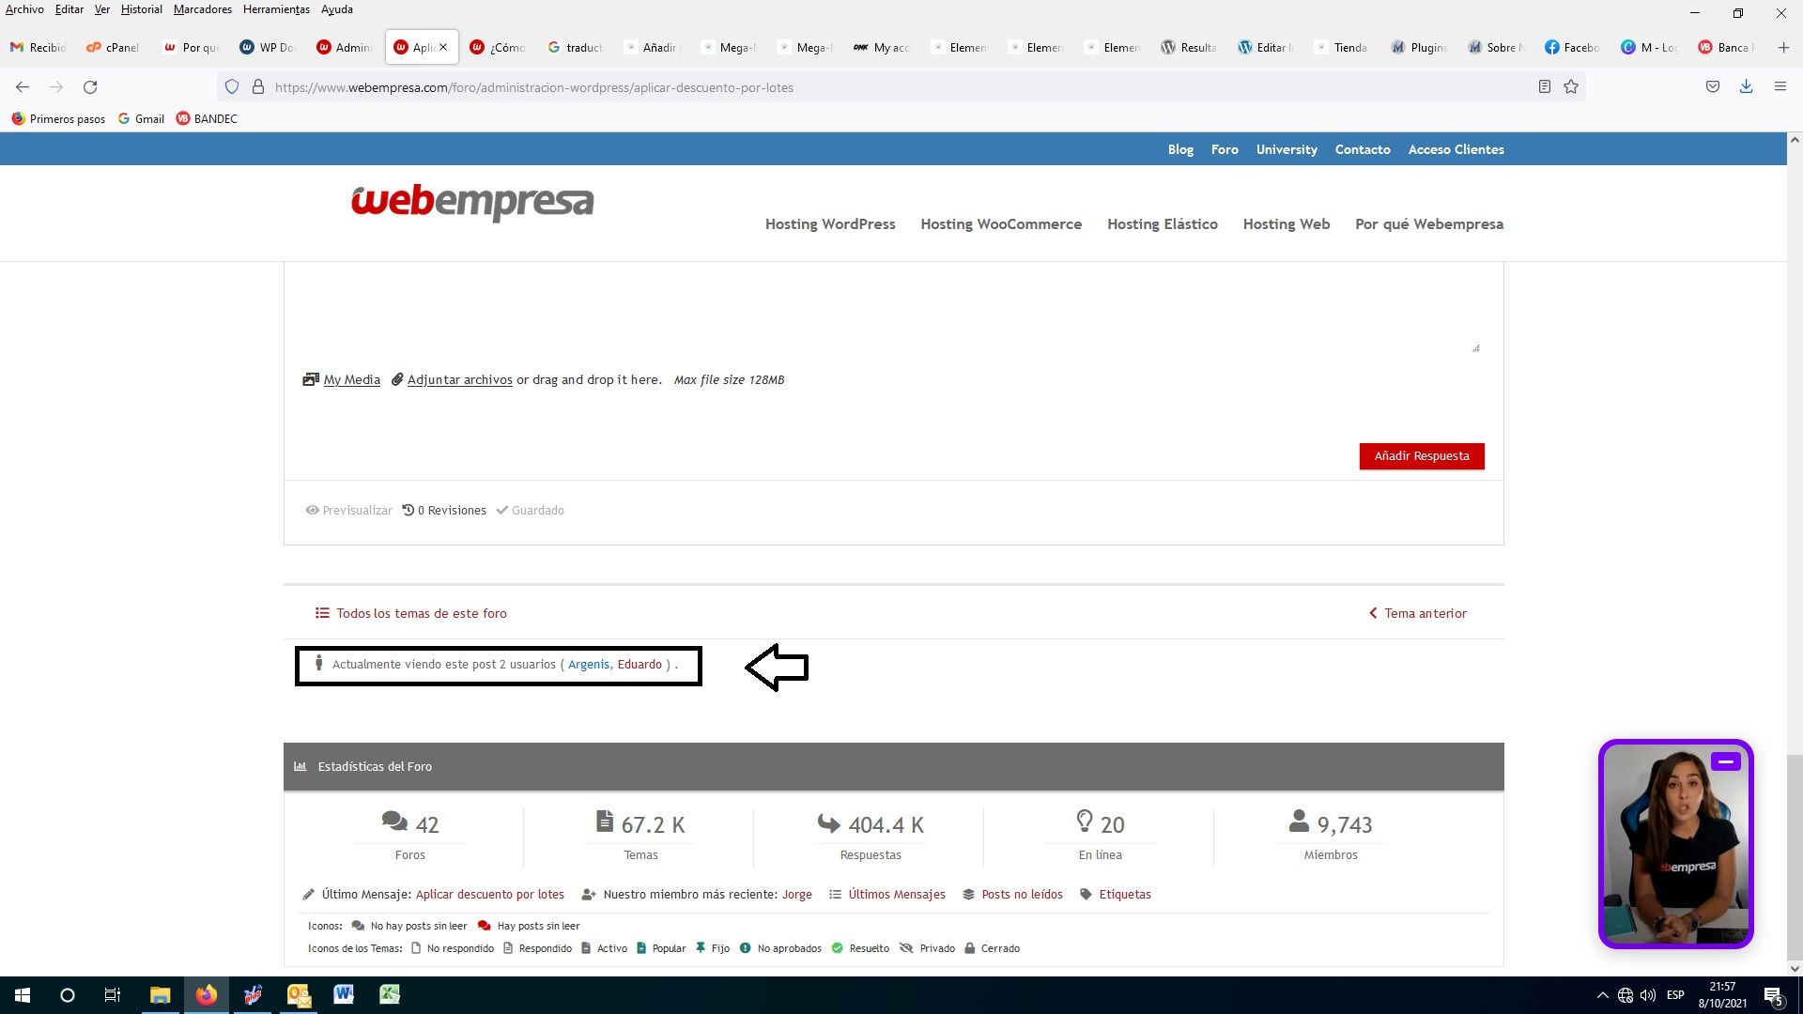Minimize the video chat widget
The image size is (1803, 1014).
pyautogui.click(x=1725, y=761)
